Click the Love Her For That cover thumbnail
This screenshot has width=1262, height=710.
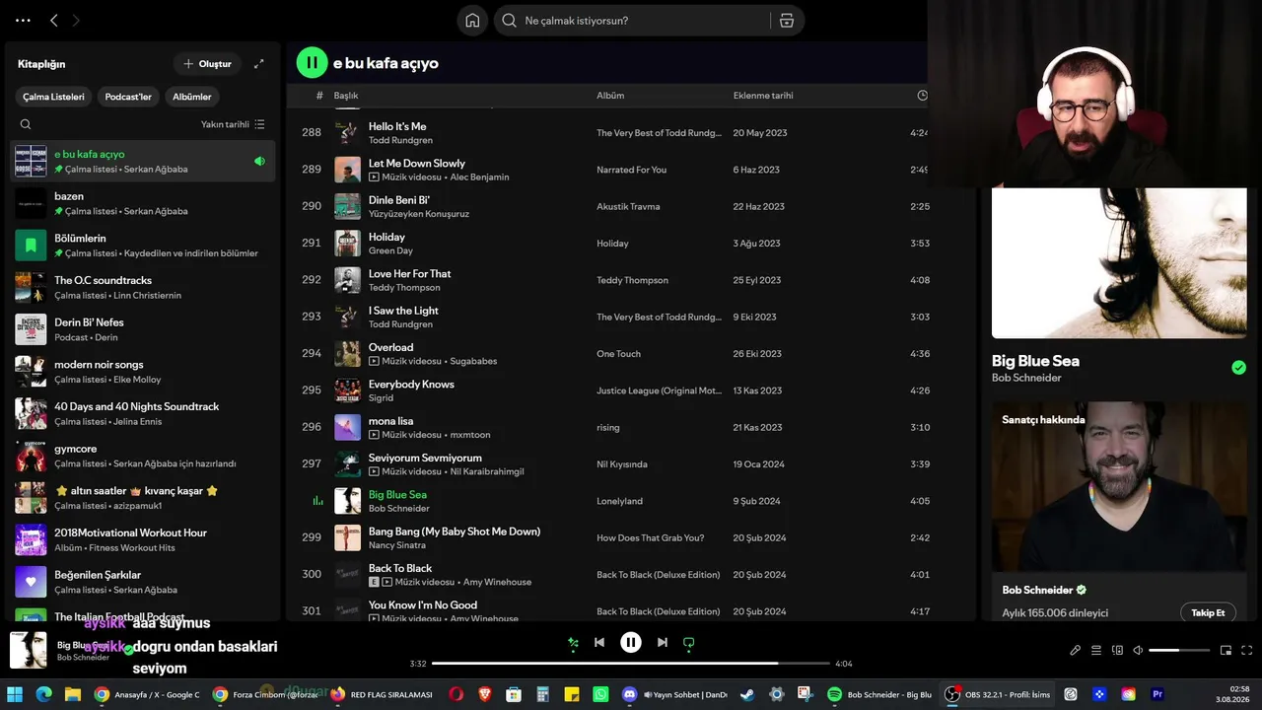click(347, 280)
